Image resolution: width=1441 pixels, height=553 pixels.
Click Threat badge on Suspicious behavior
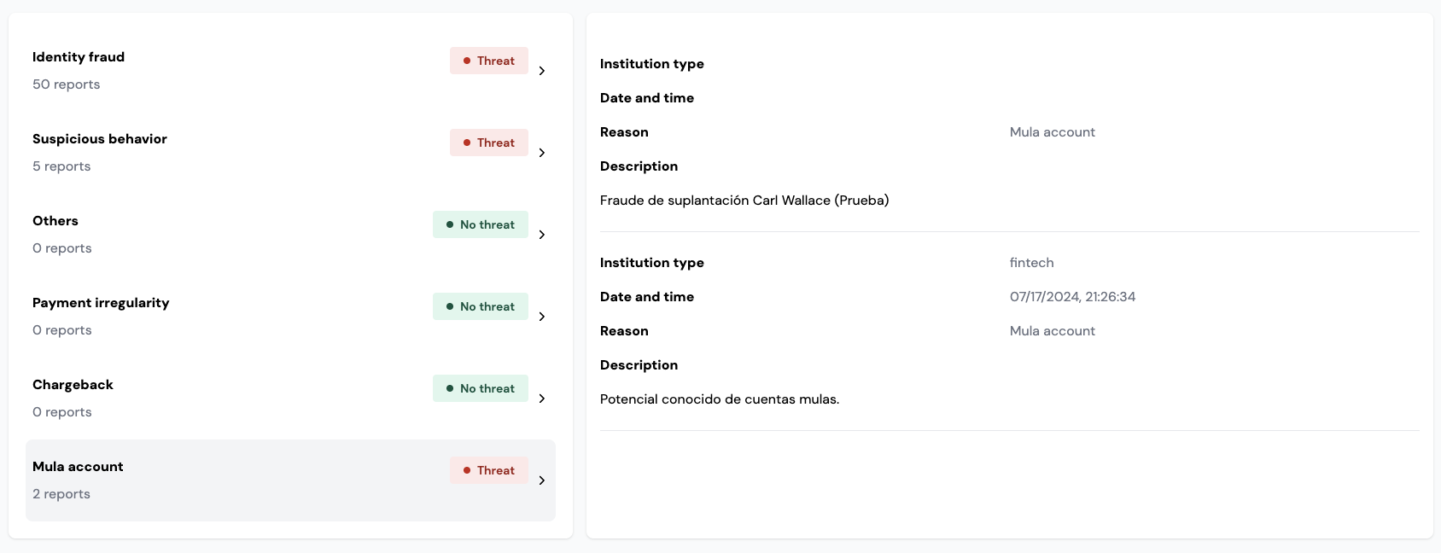coord(489,143)
